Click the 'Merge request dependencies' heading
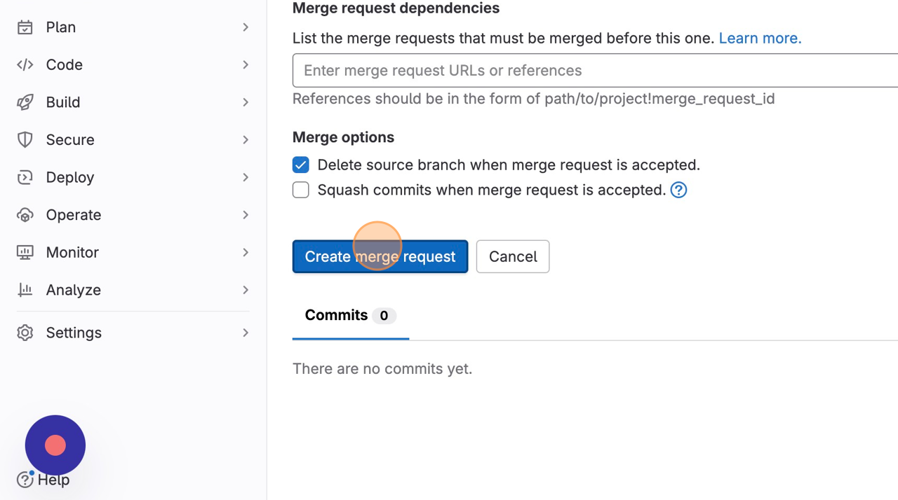This screenshot has height=500, width=898. (x=396, y=8)
